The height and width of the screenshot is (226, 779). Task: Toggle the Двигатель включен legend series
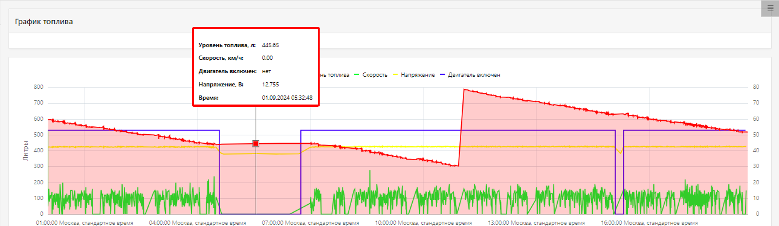(x=471, y=75)
